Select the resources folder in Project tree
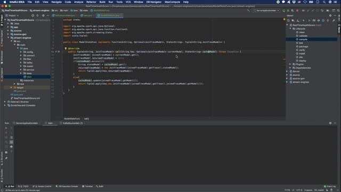This screenshot has width=341, height=192. (x=28, y=81)
